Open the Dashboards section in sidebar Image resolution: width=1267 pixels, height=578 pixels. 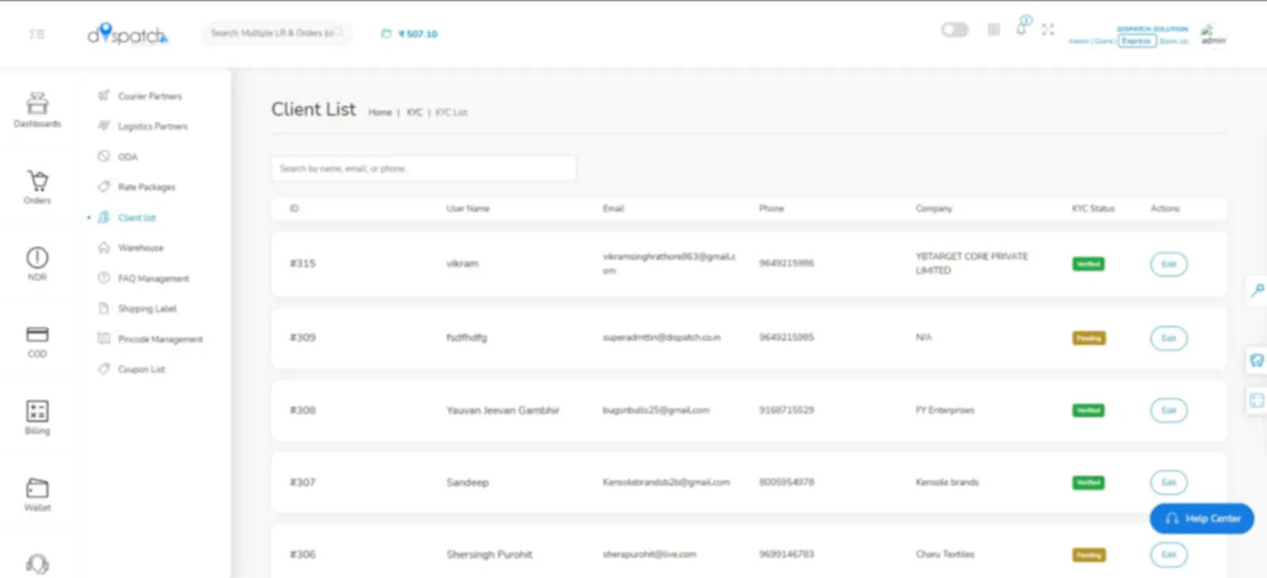[x=37, y=109]
